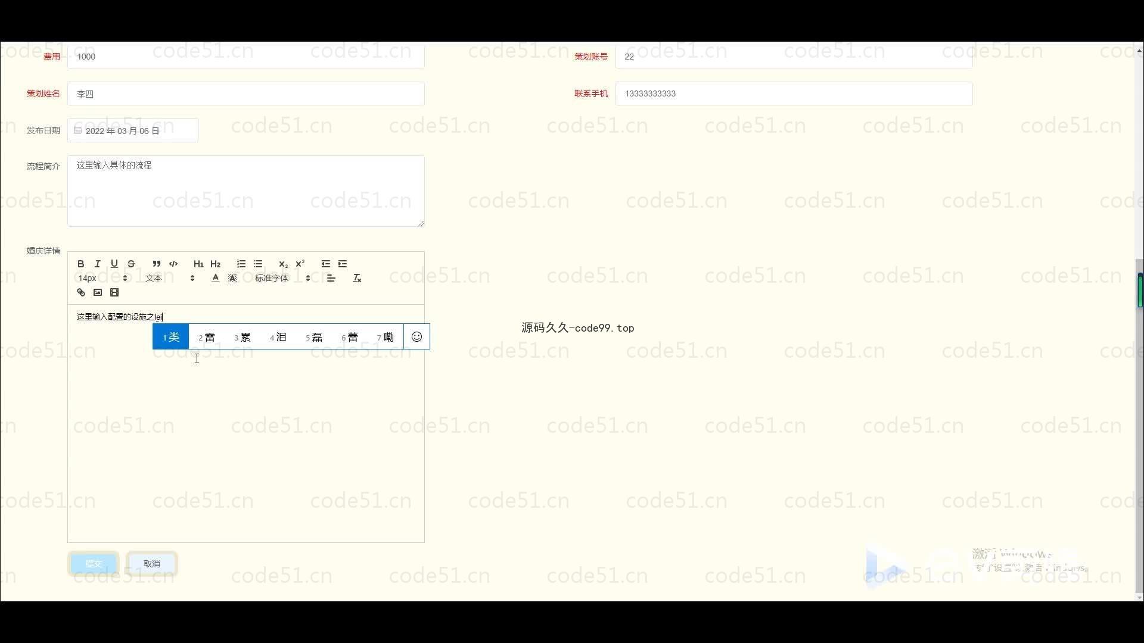This screenshot has width=1144, height=643.
Task: Apply subscript formatting
Action: coord(283,264)
